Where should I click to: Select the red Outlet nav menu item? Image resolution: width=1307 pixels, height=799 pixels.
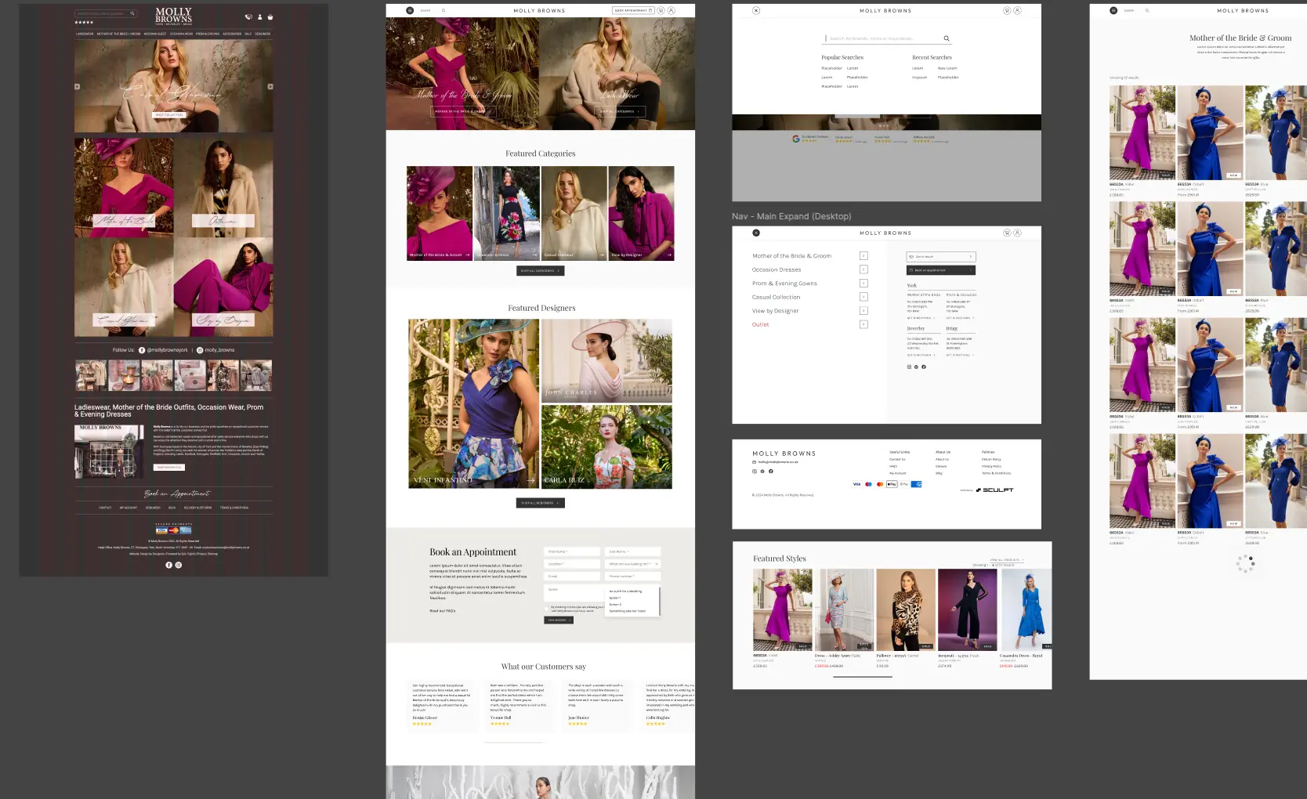click(x=760, y=324)
